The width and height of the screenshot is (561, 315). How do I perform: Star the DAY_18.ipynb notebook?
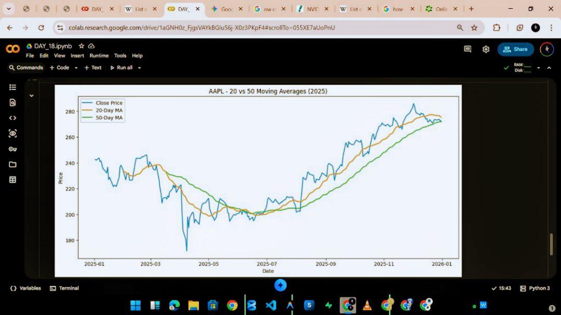[81, 46]
